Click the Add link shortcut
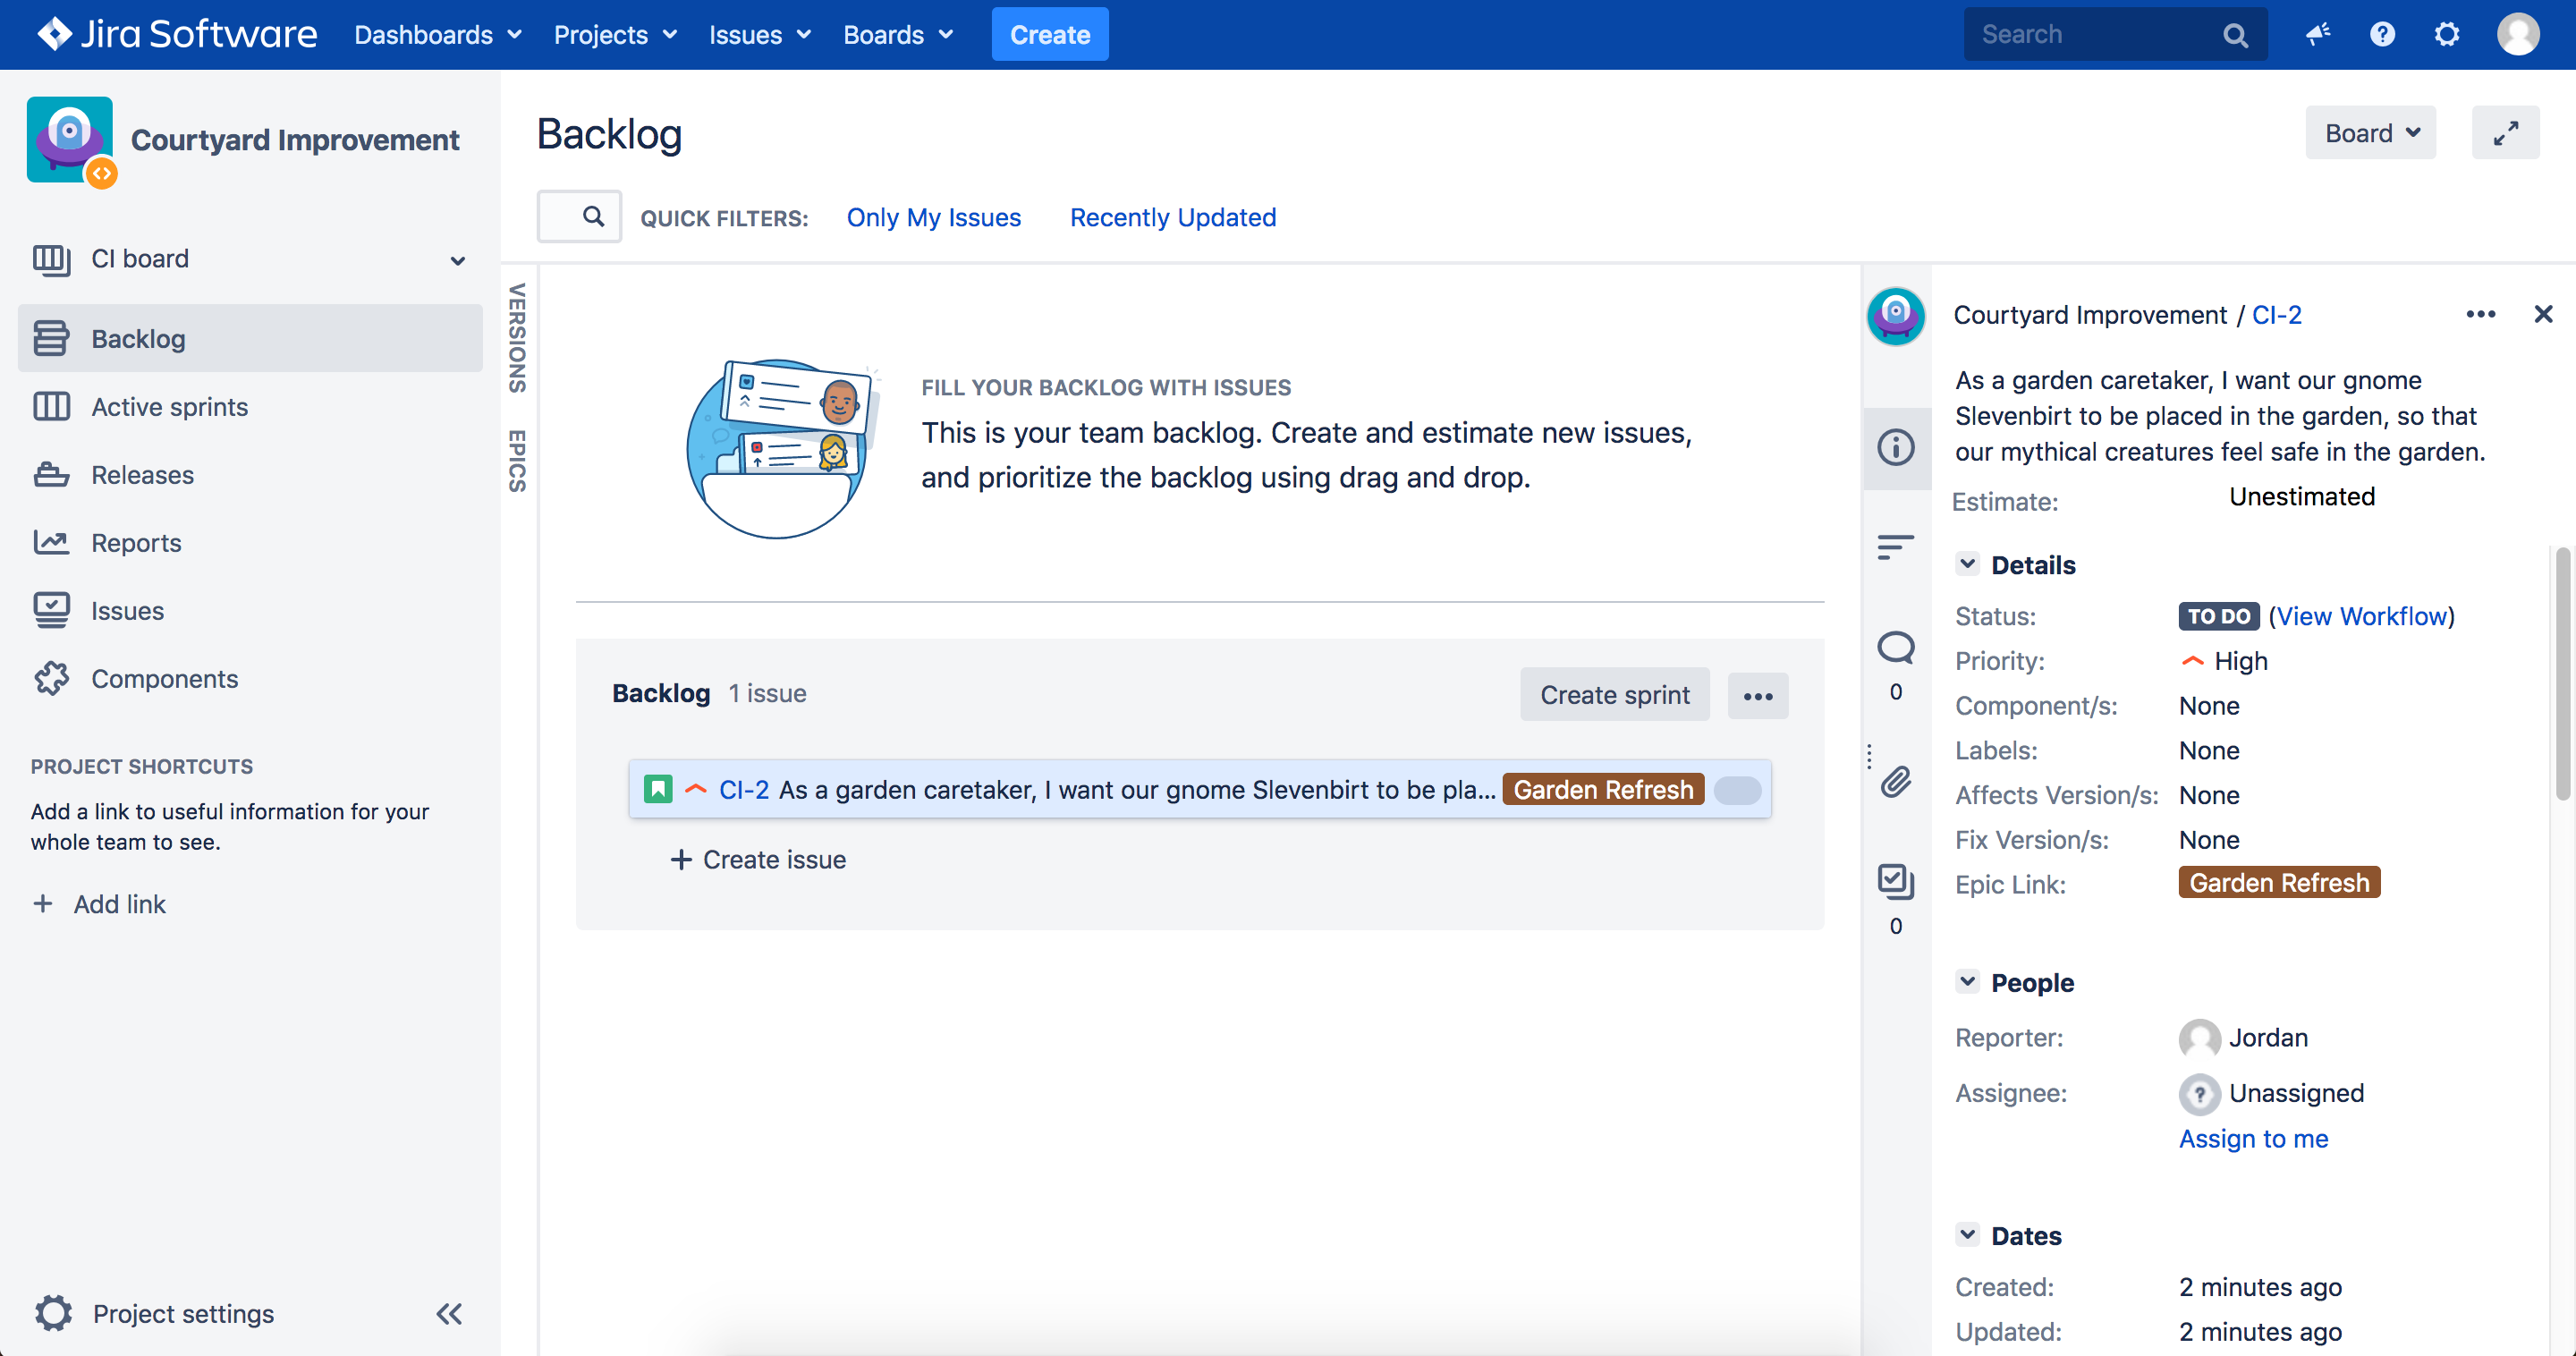The width and height of the screenshot is (2576, 1356). pos(119,904)
